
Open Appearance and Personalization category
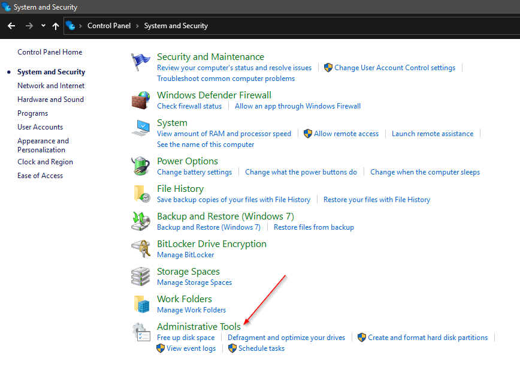43,145
